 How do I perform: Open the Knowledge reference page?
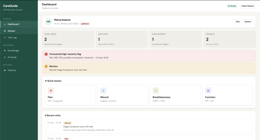pos(19,50)
